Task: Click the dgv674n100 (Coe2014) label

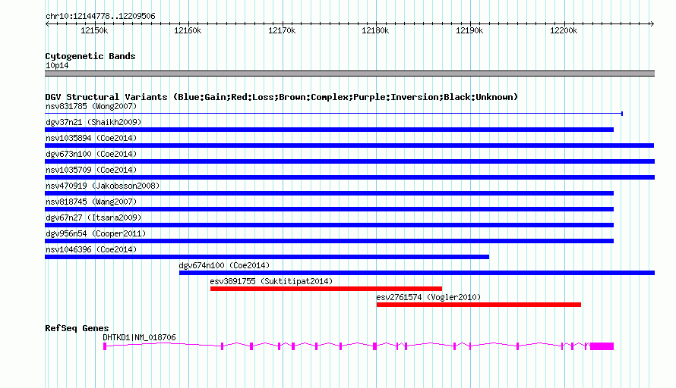Action: point(224,265)
